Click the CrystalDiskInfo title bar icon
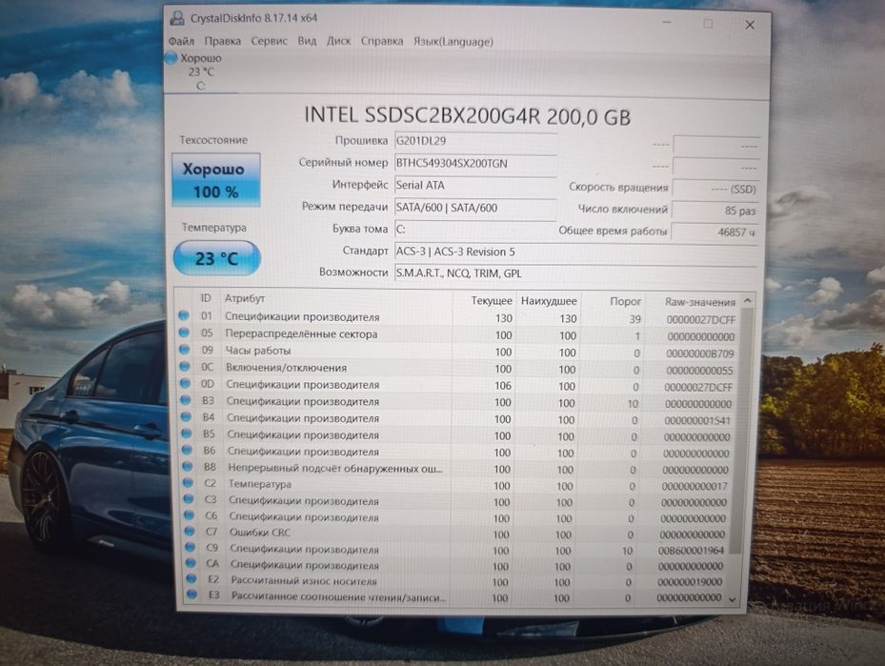 click(177, 18)
